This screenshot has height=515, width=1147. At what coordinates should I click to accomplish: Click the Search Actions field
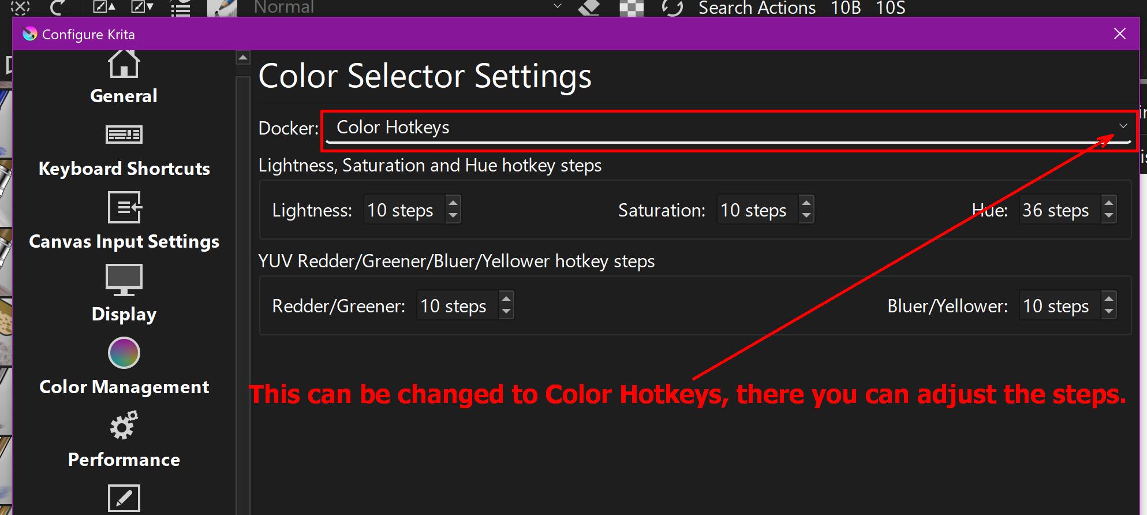(756, 8)
